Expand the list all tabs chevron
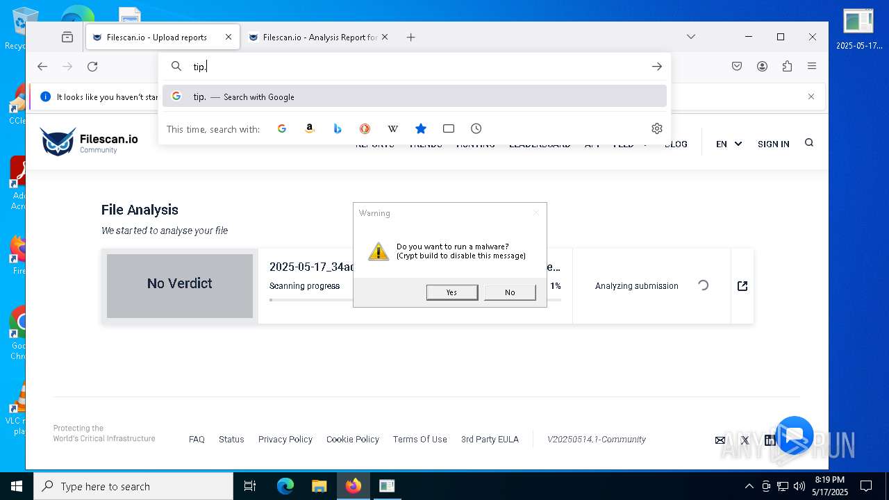The image size is (889, 500). click(691, 37)
